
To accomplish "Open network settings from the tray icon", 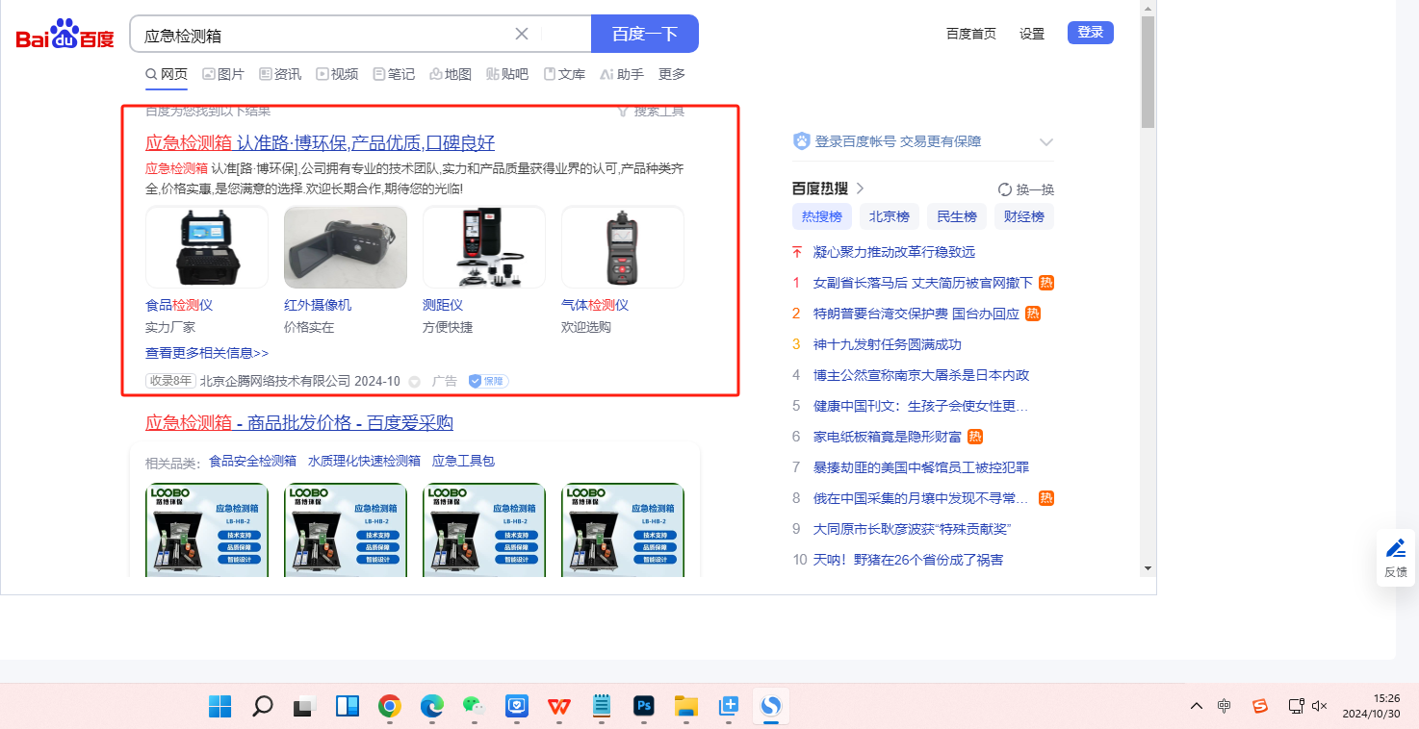I will coord(1297,706).
